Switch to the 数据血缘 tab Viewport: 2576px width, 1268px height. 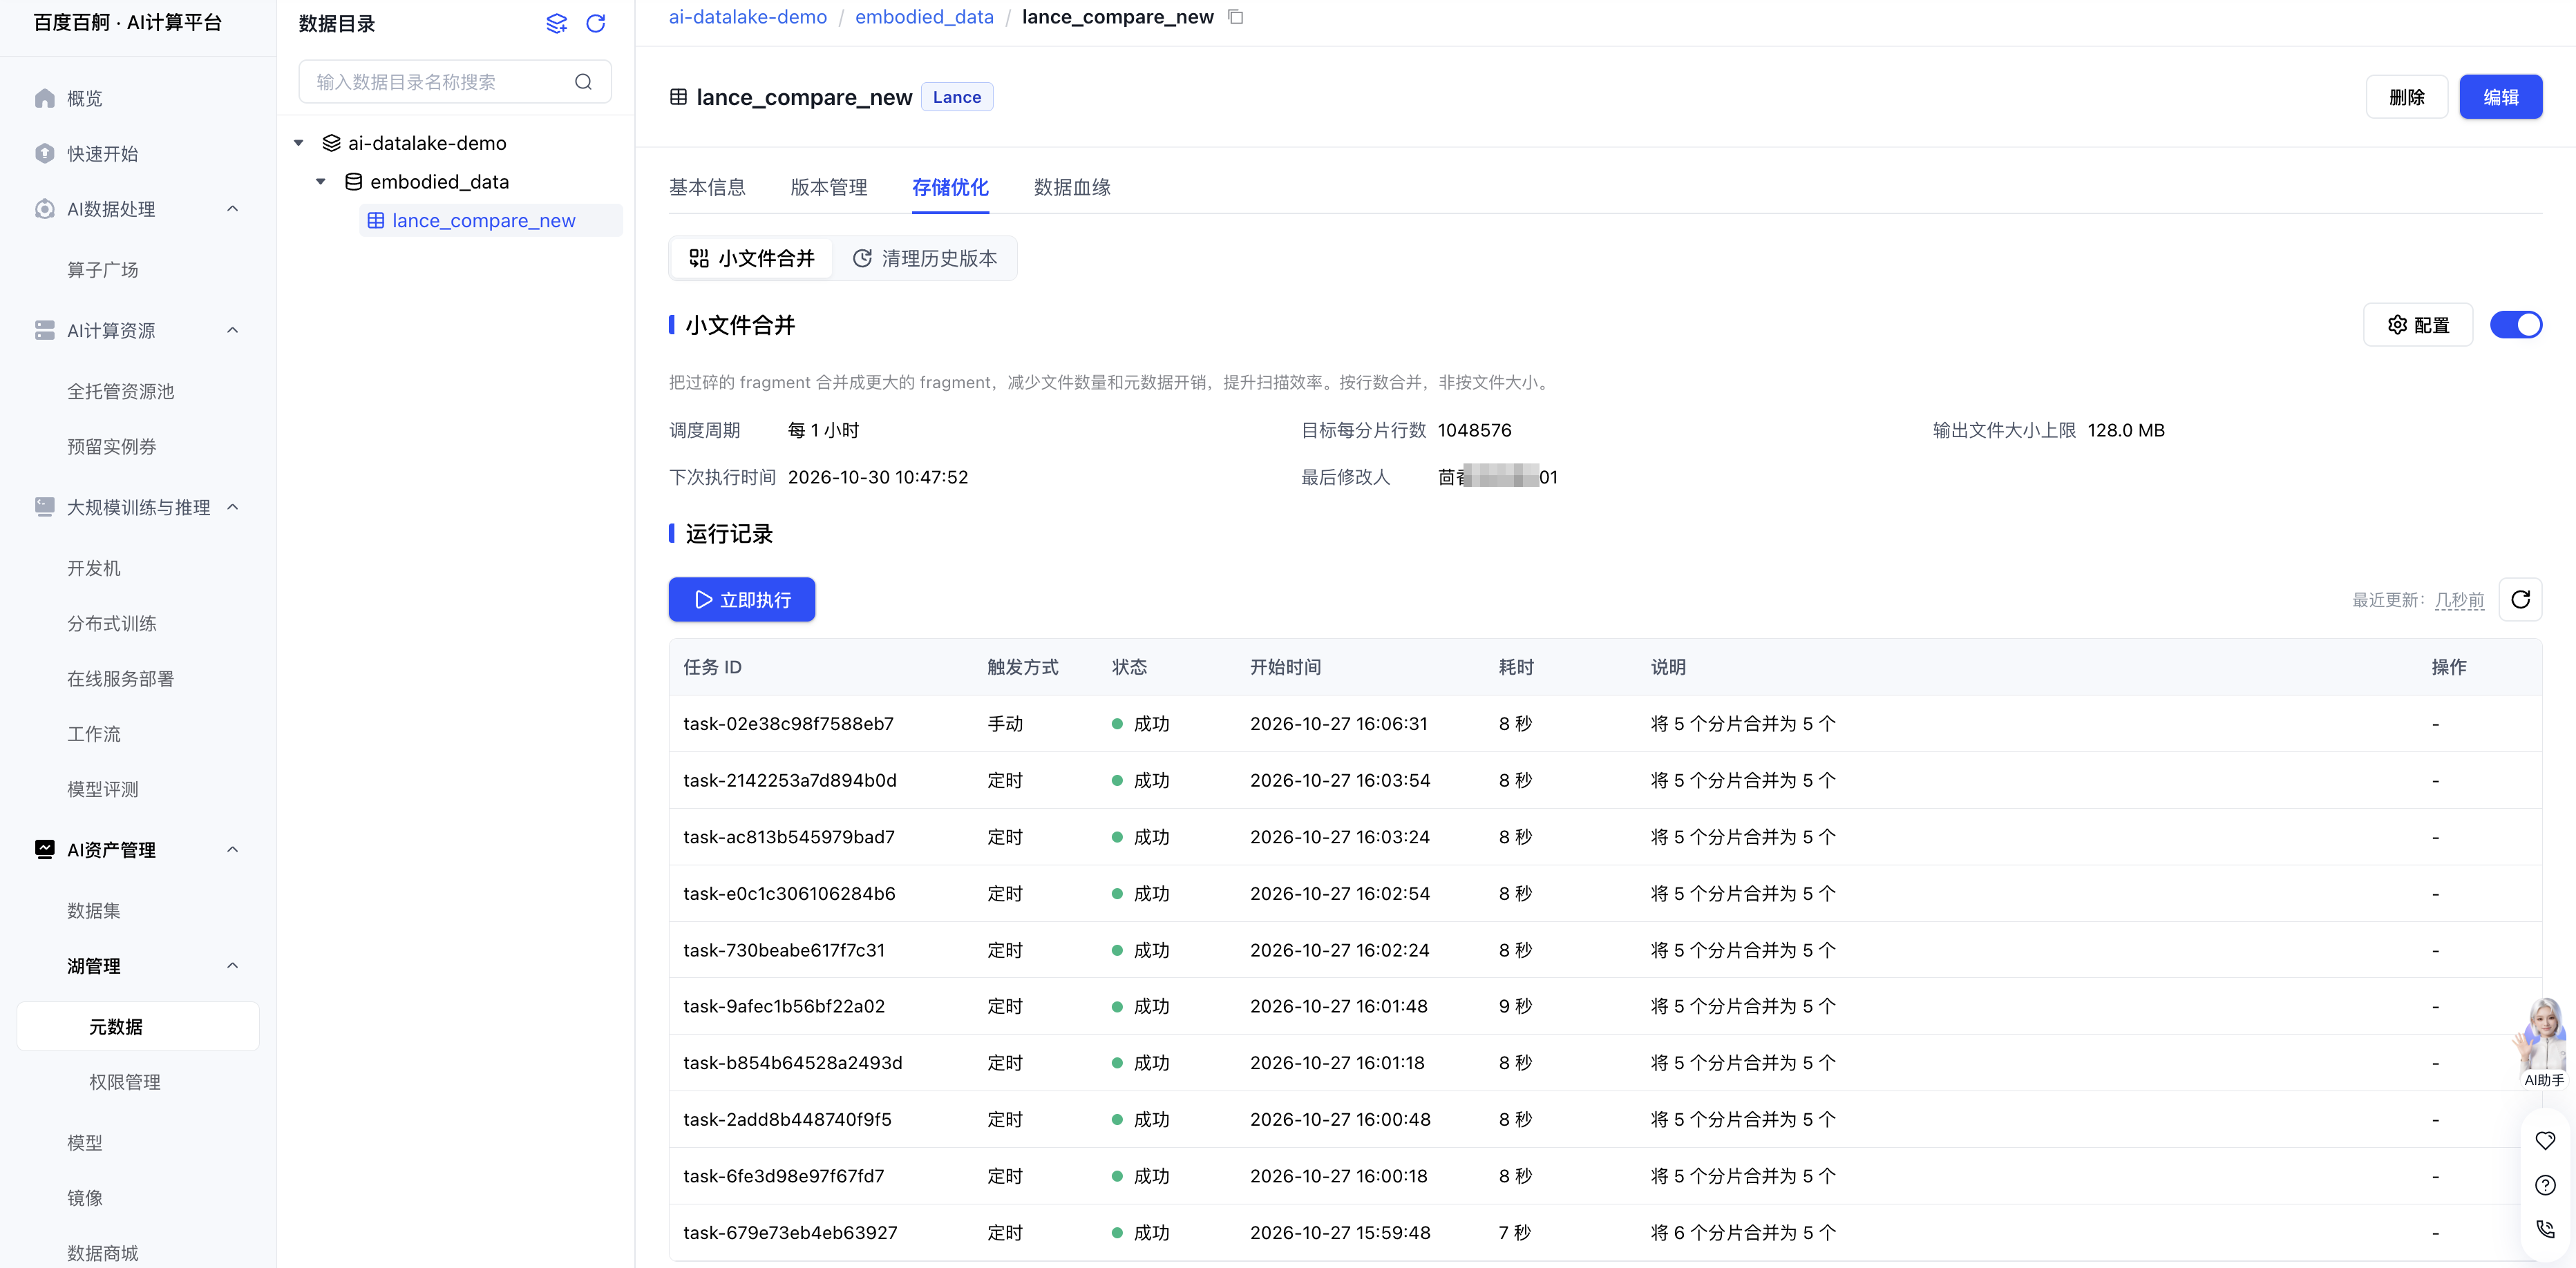point(1072,187)
